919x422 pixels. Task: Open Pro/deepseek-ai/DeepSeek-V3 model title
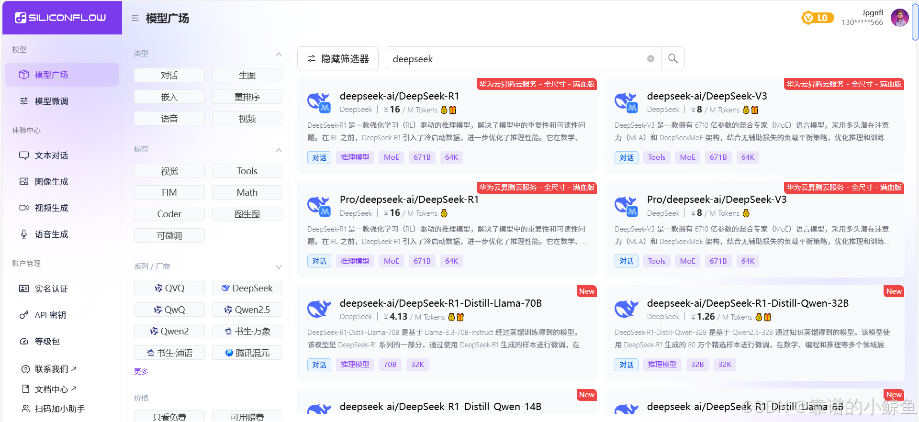717,200
